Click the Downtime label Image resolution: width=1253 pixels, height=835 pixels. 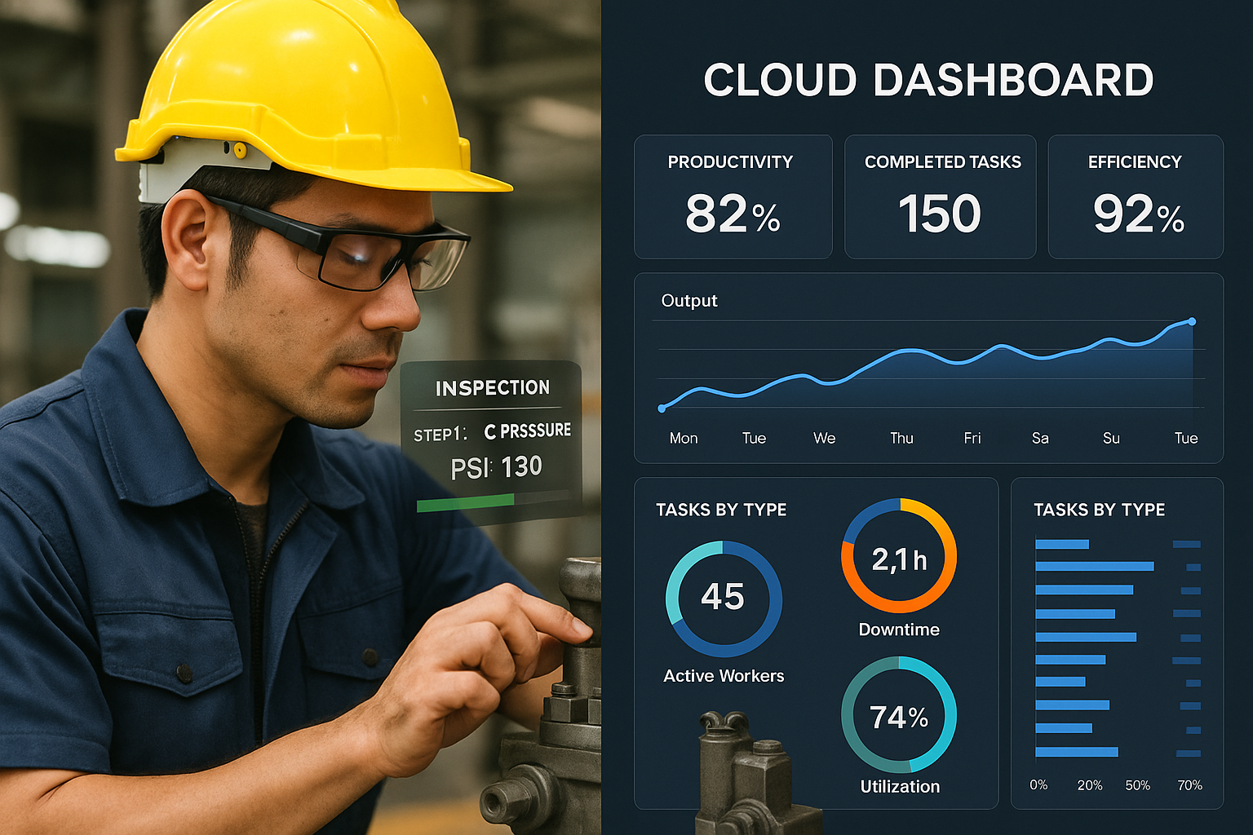coord(899,630)
